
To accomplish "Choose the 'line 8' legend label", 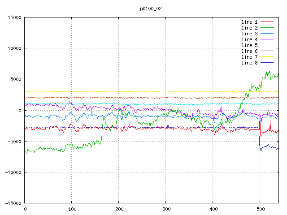I will coord(249,63).
